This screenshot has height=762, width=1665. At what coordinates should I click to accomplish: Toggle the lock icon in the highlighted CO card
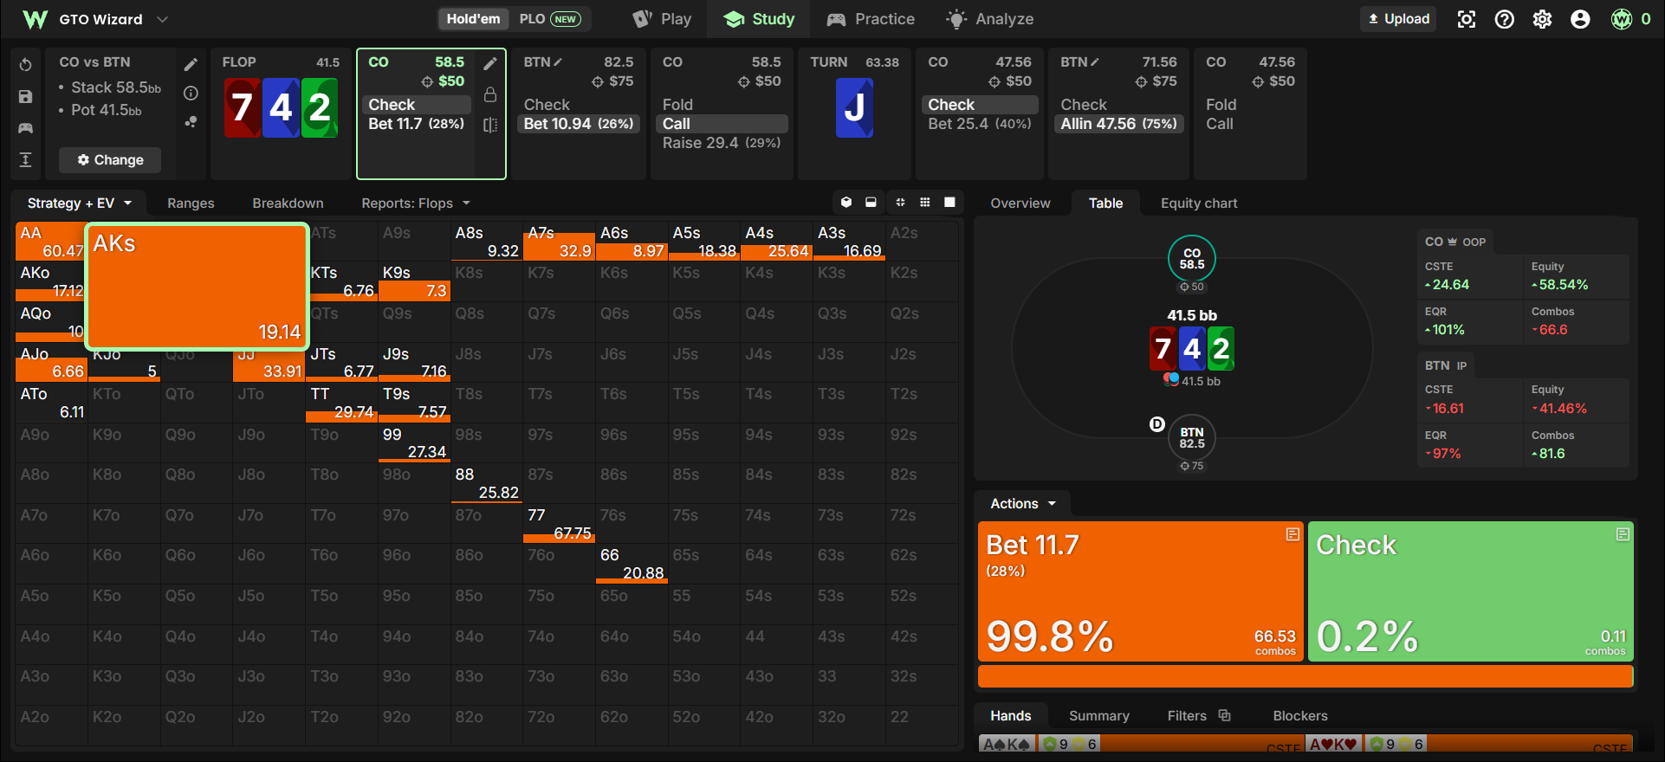[x=490, y=94]
